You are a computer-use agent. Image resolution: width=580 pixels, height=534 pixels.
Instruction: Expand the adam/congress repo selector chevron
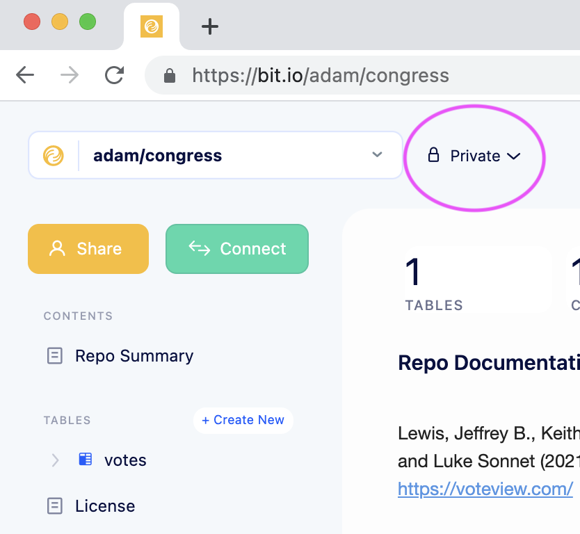377,154
